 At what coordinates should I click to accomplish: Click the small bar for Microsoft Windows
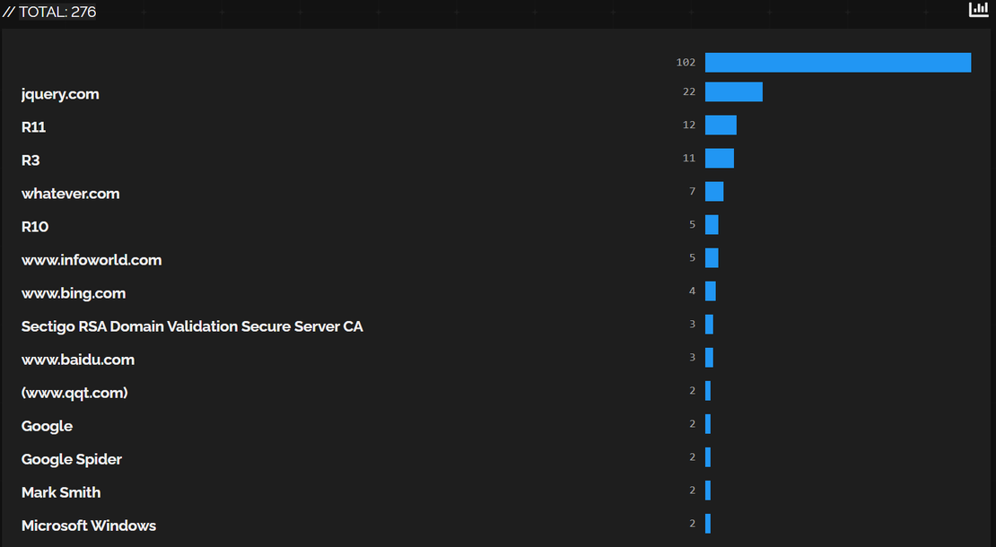coord(708,523)
